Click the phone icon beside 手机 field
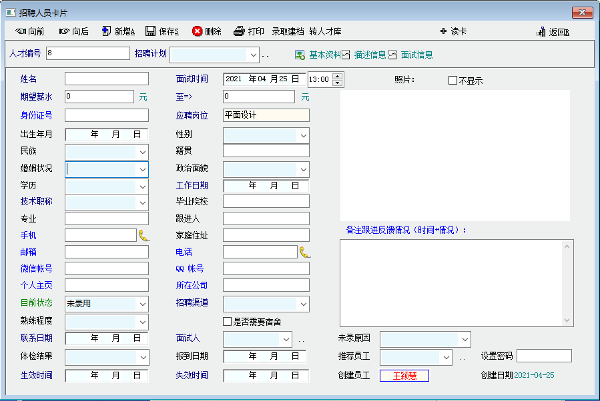The height and width of the screenshot is (401, 600). (144, 234)
